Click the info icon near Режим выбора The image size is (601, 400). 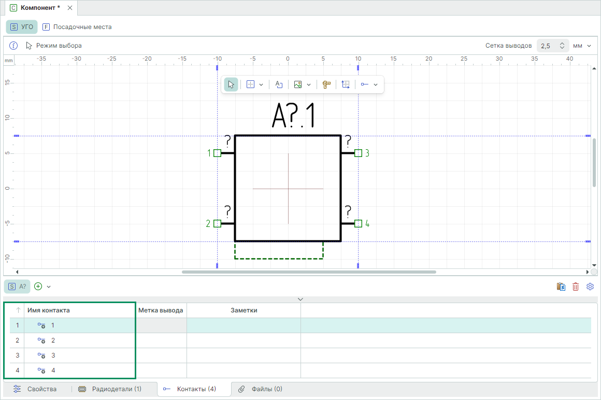coord(14,46)
